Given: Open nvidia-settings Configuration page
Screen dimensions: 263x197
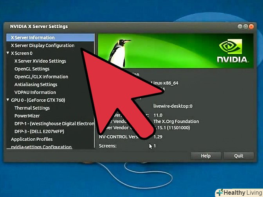Looking at the screenshot, I should point(41,147).
